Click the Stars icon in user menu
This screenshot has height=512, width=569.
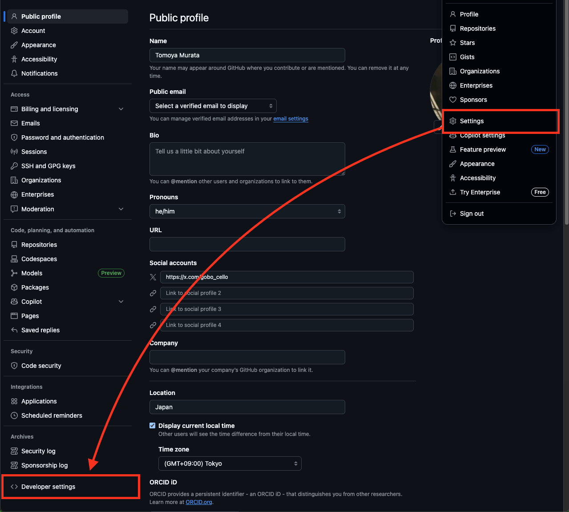[x=453, y=43]
